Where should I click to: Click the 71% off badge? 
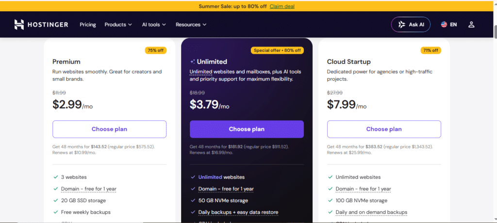[431, 50]
